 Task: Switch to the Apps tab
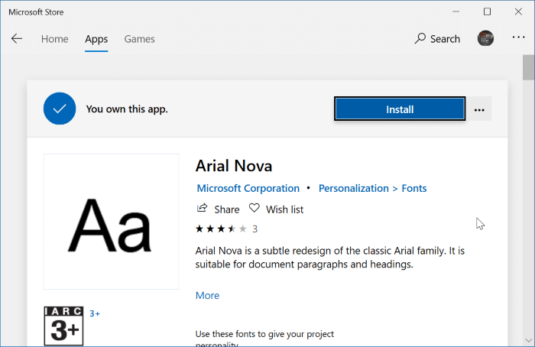coord(96,39)
